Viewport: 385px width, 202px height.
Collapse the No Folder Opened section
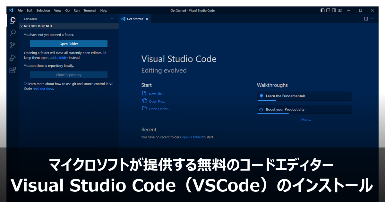pos(69,26)
